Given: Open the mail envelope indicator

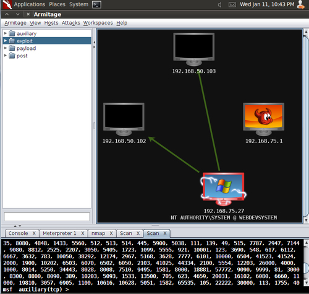Looking at the screenshot, I should click(232, 4).
